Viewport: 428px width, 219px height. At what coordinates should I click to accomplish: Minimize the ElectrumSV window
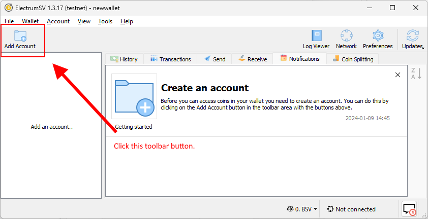click(369, 8)
